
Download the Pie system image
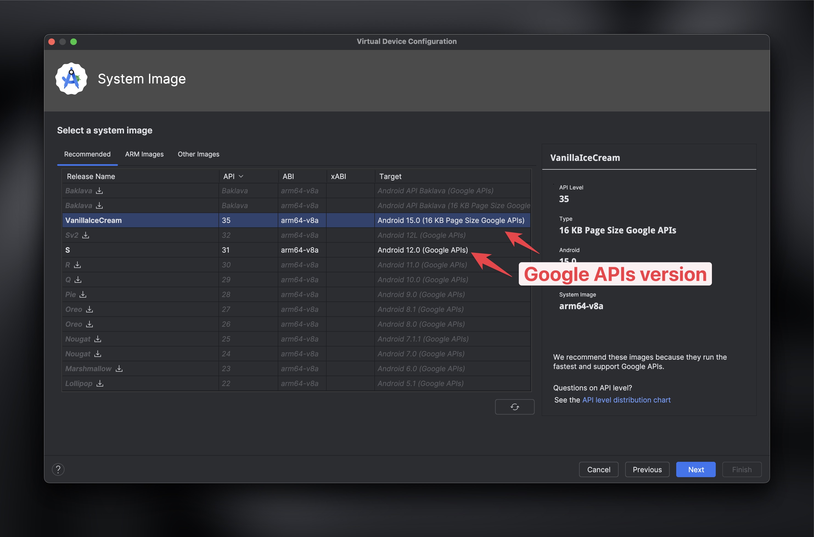tap(83, 294)
